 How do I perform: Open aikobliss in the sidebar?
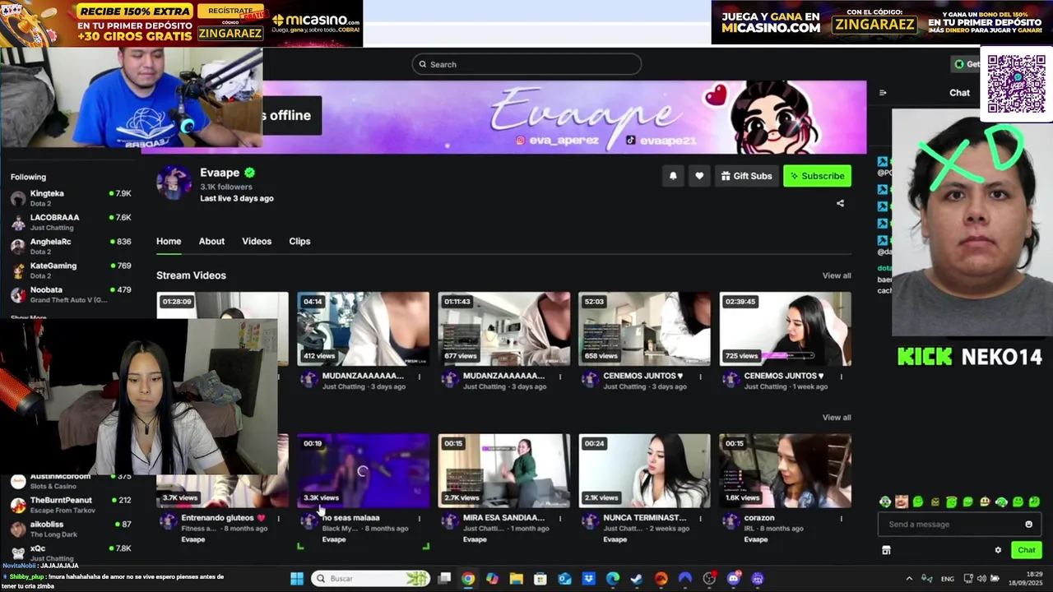coord(71,529)
